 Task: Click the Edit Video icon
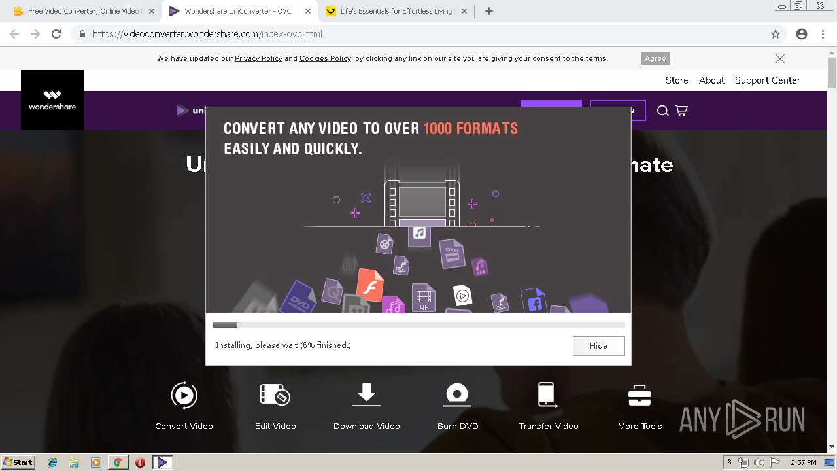275,395
